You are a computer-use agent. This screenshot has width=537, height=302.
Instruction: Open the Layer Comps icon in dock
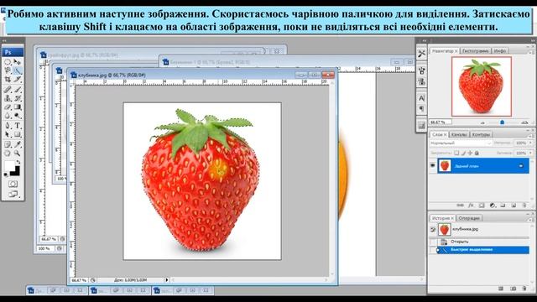pyautogui.click(x=421, y=125)
